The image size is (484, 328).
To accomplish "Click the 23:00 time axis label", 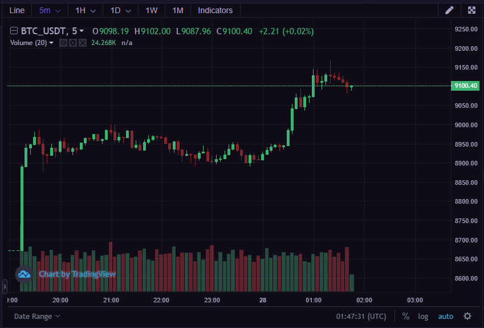I will 212,300.
